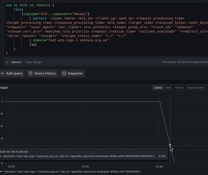This screenshot has height=175, width=208.
Task: Click the Graph panel title
Action: coord(4,88)
